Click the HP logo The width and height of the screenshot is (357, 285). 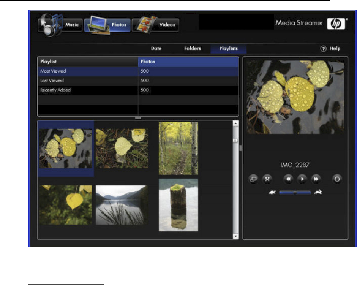[336, 24]
